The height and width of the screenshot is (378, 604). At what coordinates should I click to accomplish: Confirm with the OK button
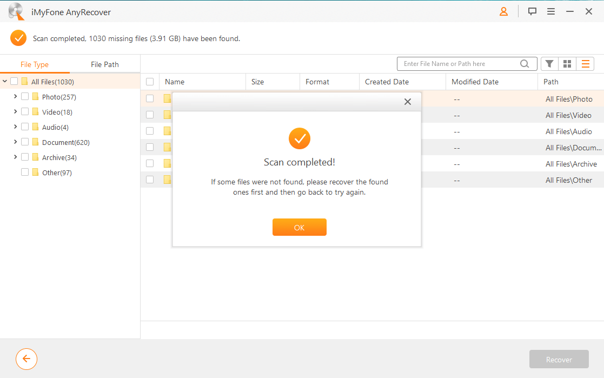[300, 227]
